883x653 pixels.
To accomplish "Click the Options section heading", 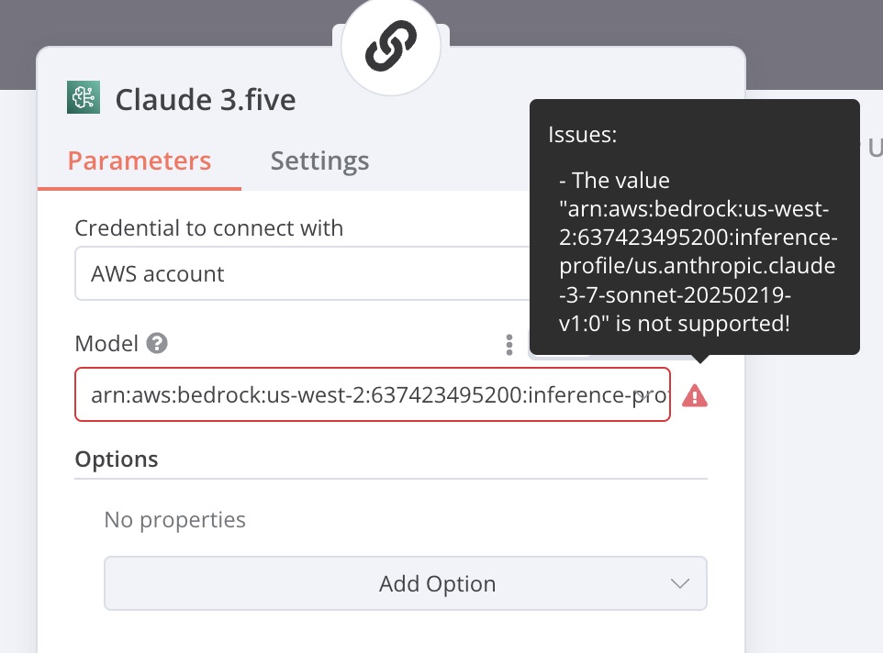I will 117,459.
